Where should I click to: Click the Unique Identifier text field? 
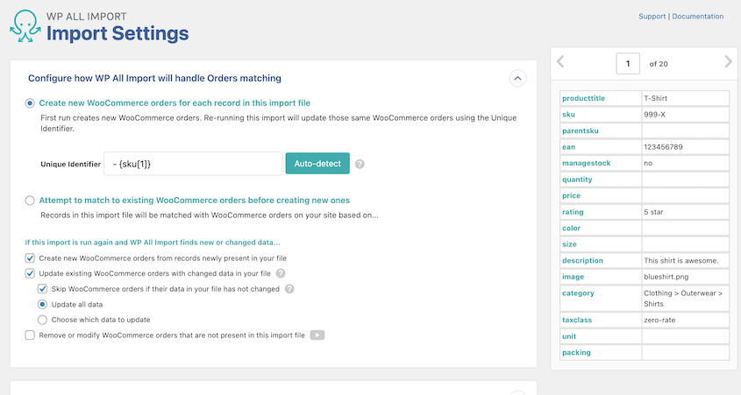192,164
